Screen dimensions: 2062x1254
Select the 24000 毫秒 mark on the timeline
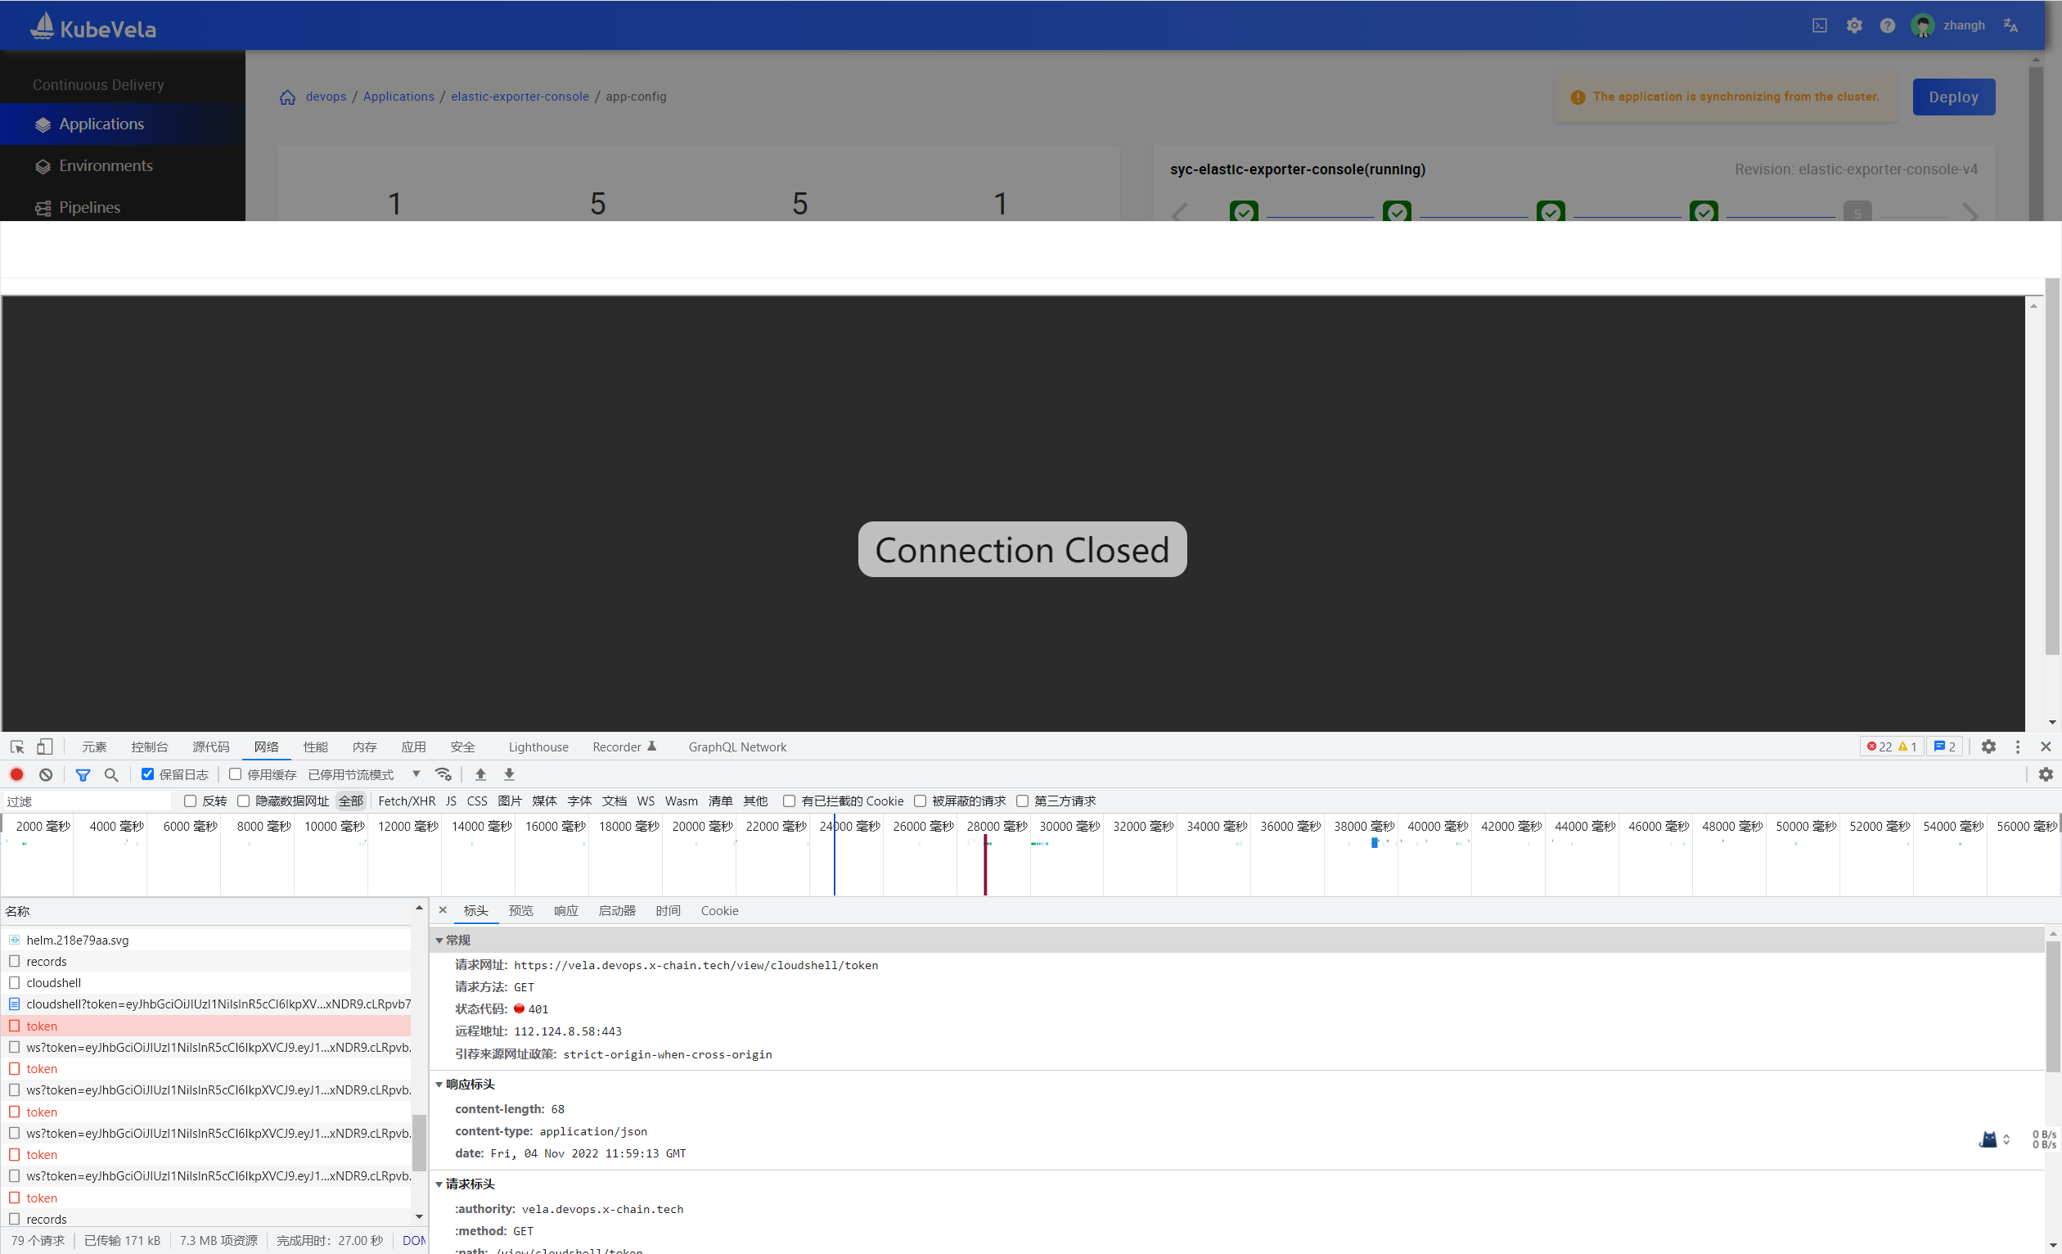(849, 826)
